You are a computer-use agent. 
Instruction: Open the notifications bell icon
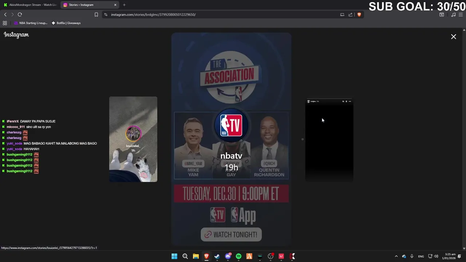click(459, 256)
